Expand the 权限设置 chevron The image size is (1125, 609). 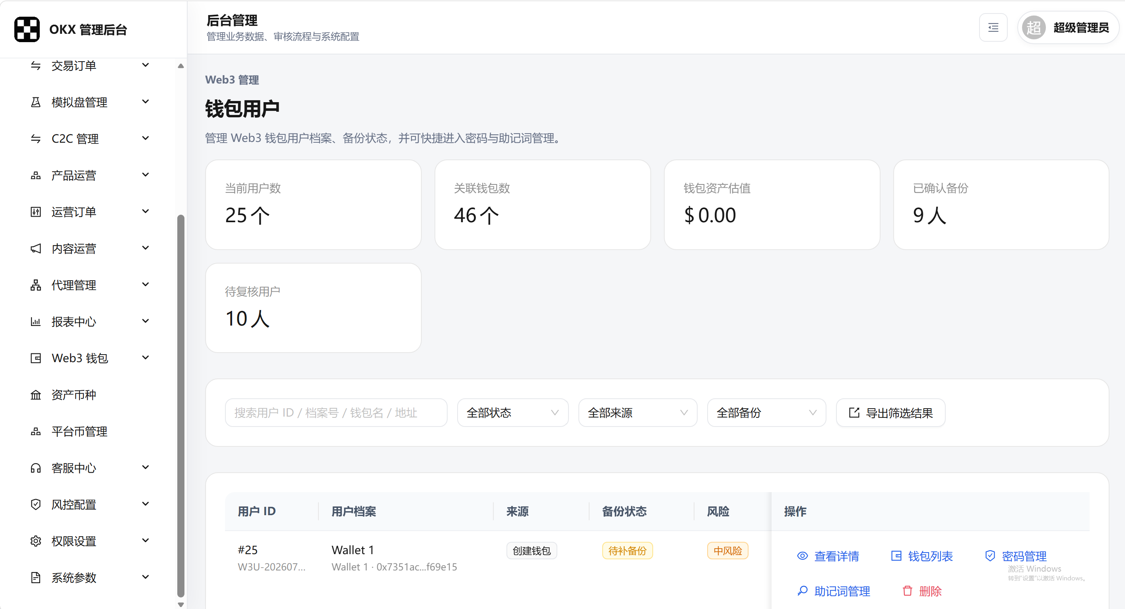[145, 541]
